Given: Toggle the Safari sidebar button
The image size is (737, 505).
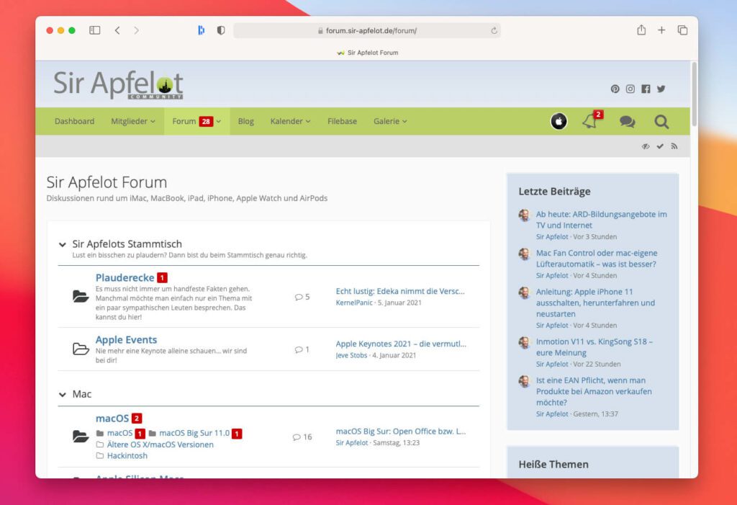Looking at the screenshot, I should (x=94, y=30).
